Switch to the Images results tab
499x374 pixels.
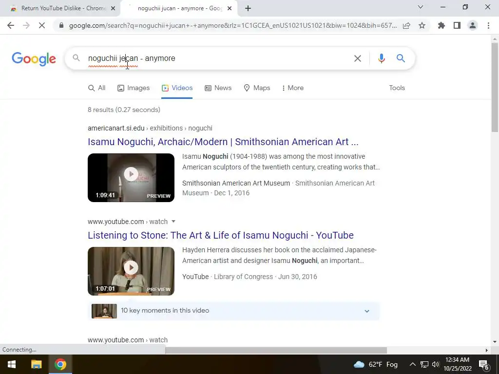point(134,88)
